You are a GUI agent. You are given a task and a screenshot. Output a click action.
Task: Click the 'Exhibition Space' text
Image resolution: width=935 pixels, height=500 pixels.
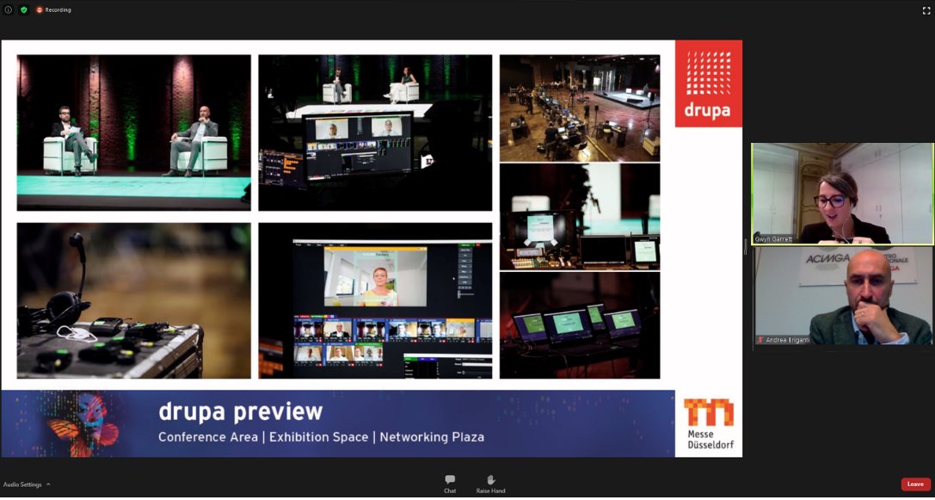tap(318, 437)
